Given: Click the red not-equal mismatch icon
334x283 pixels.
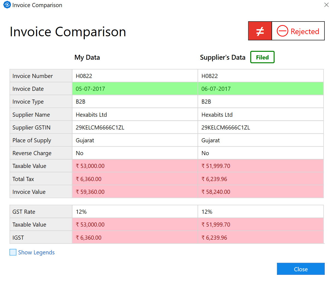Looking at the screenshot, I should click(x=260, y=31).
